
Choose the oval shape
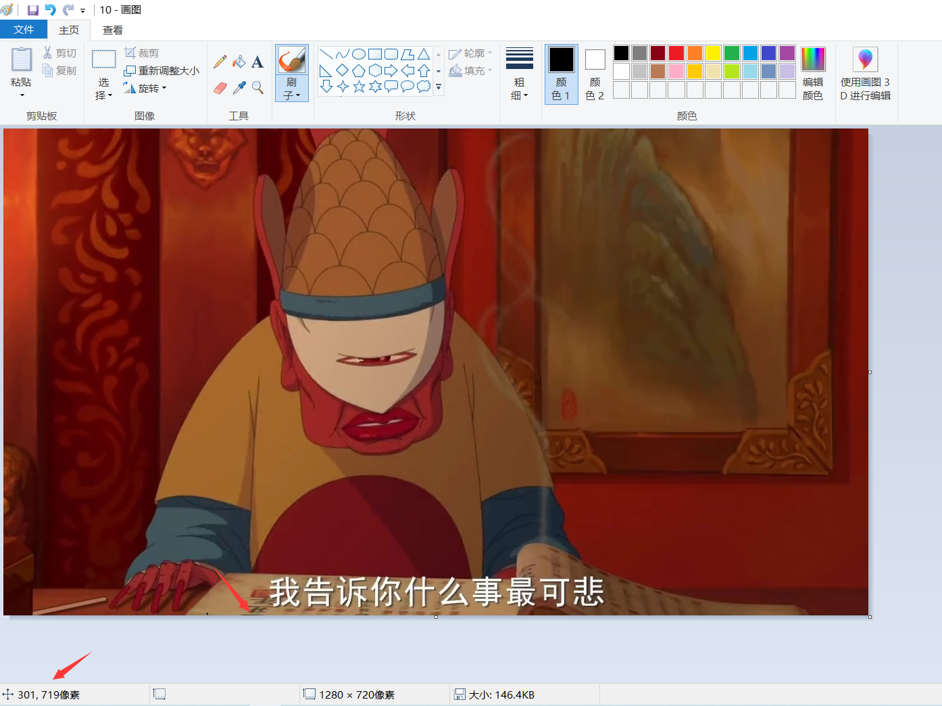tap(359, 54)
